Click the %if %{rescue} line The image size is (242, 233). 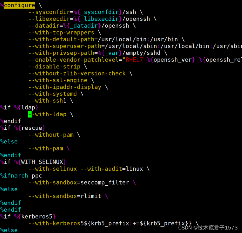click(23, 128)
